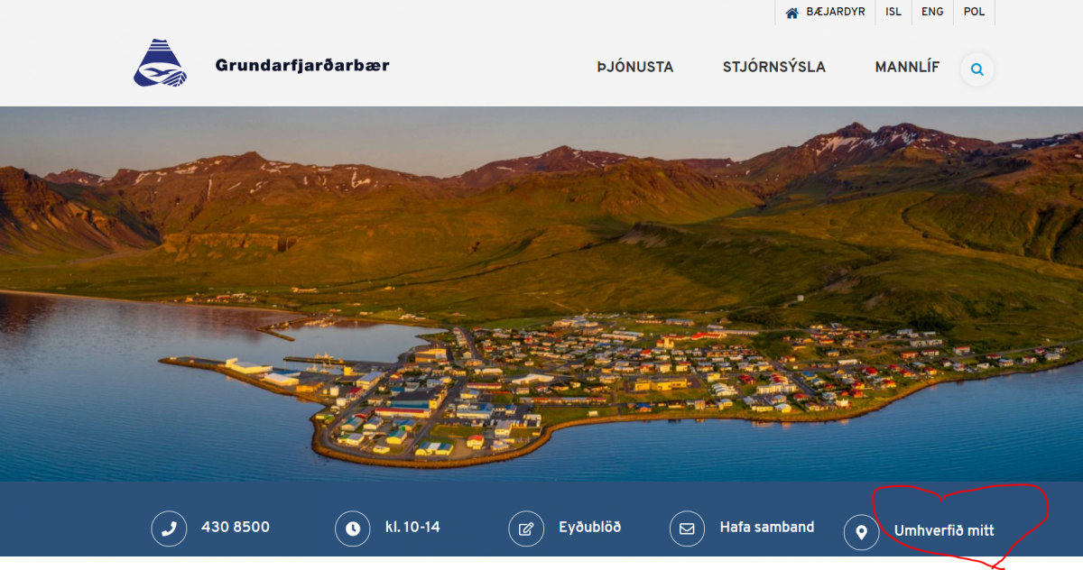1083x570 pixels.
Task: Switch language to ENG
Action: coord(932,13)
